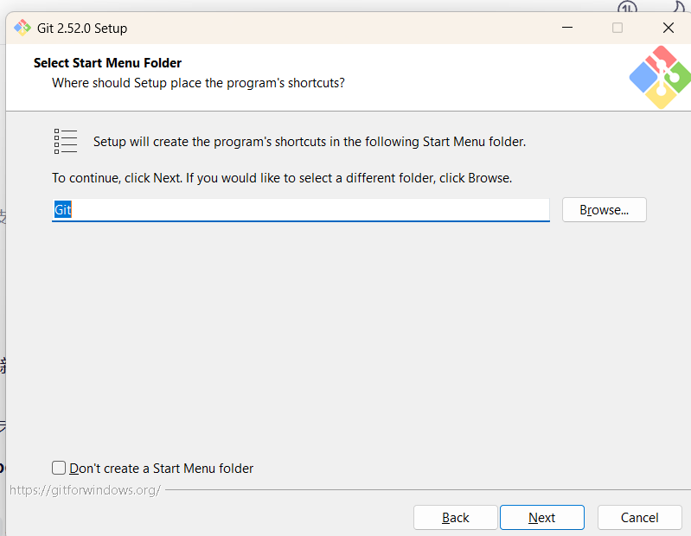Close the Git 2.52.0 Setup window
The width and height of the screenshot is (691, 536).
pyautogui.click(x=669, y=28)
